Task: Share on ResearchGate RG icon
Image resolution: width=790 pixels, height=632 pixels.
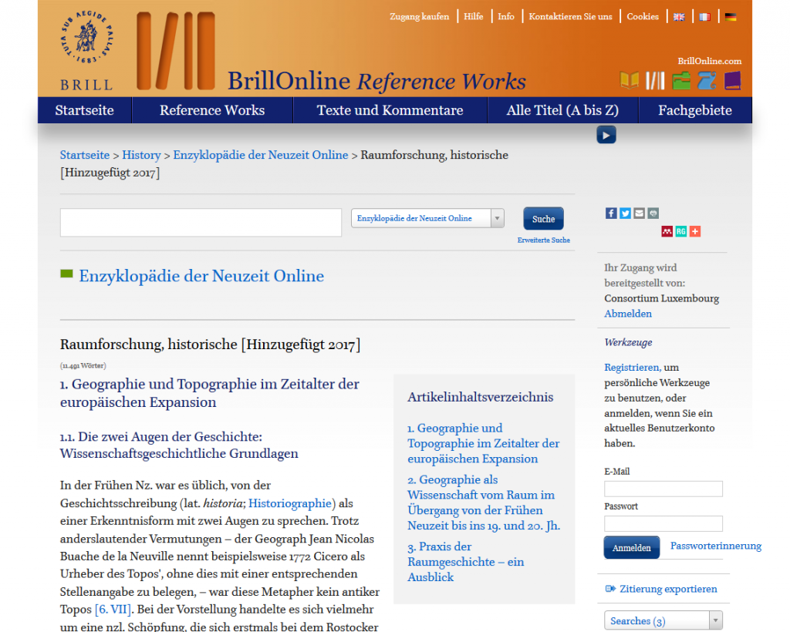Action: click(681, 231)
